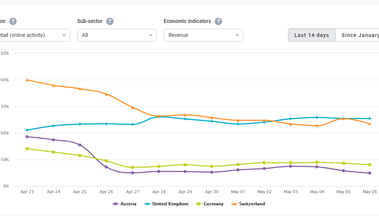Expand the Economic indicators Revenue dropdown
379x219 pixels.
click(203, 35)
